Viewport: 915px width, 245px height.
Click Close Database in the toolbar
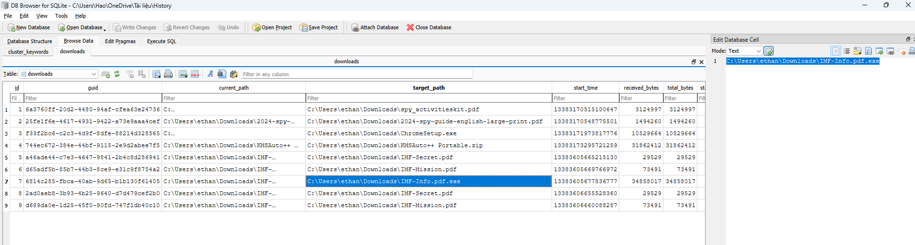[x=429, y=27]
